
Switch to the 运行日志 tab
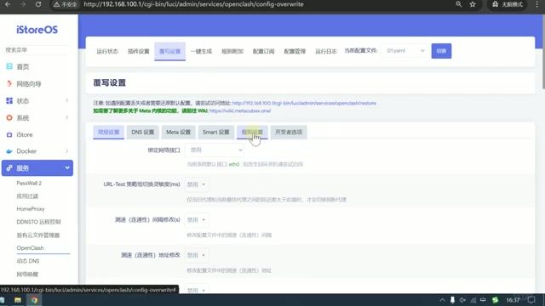pyautogui.click(x=326, y=51)
